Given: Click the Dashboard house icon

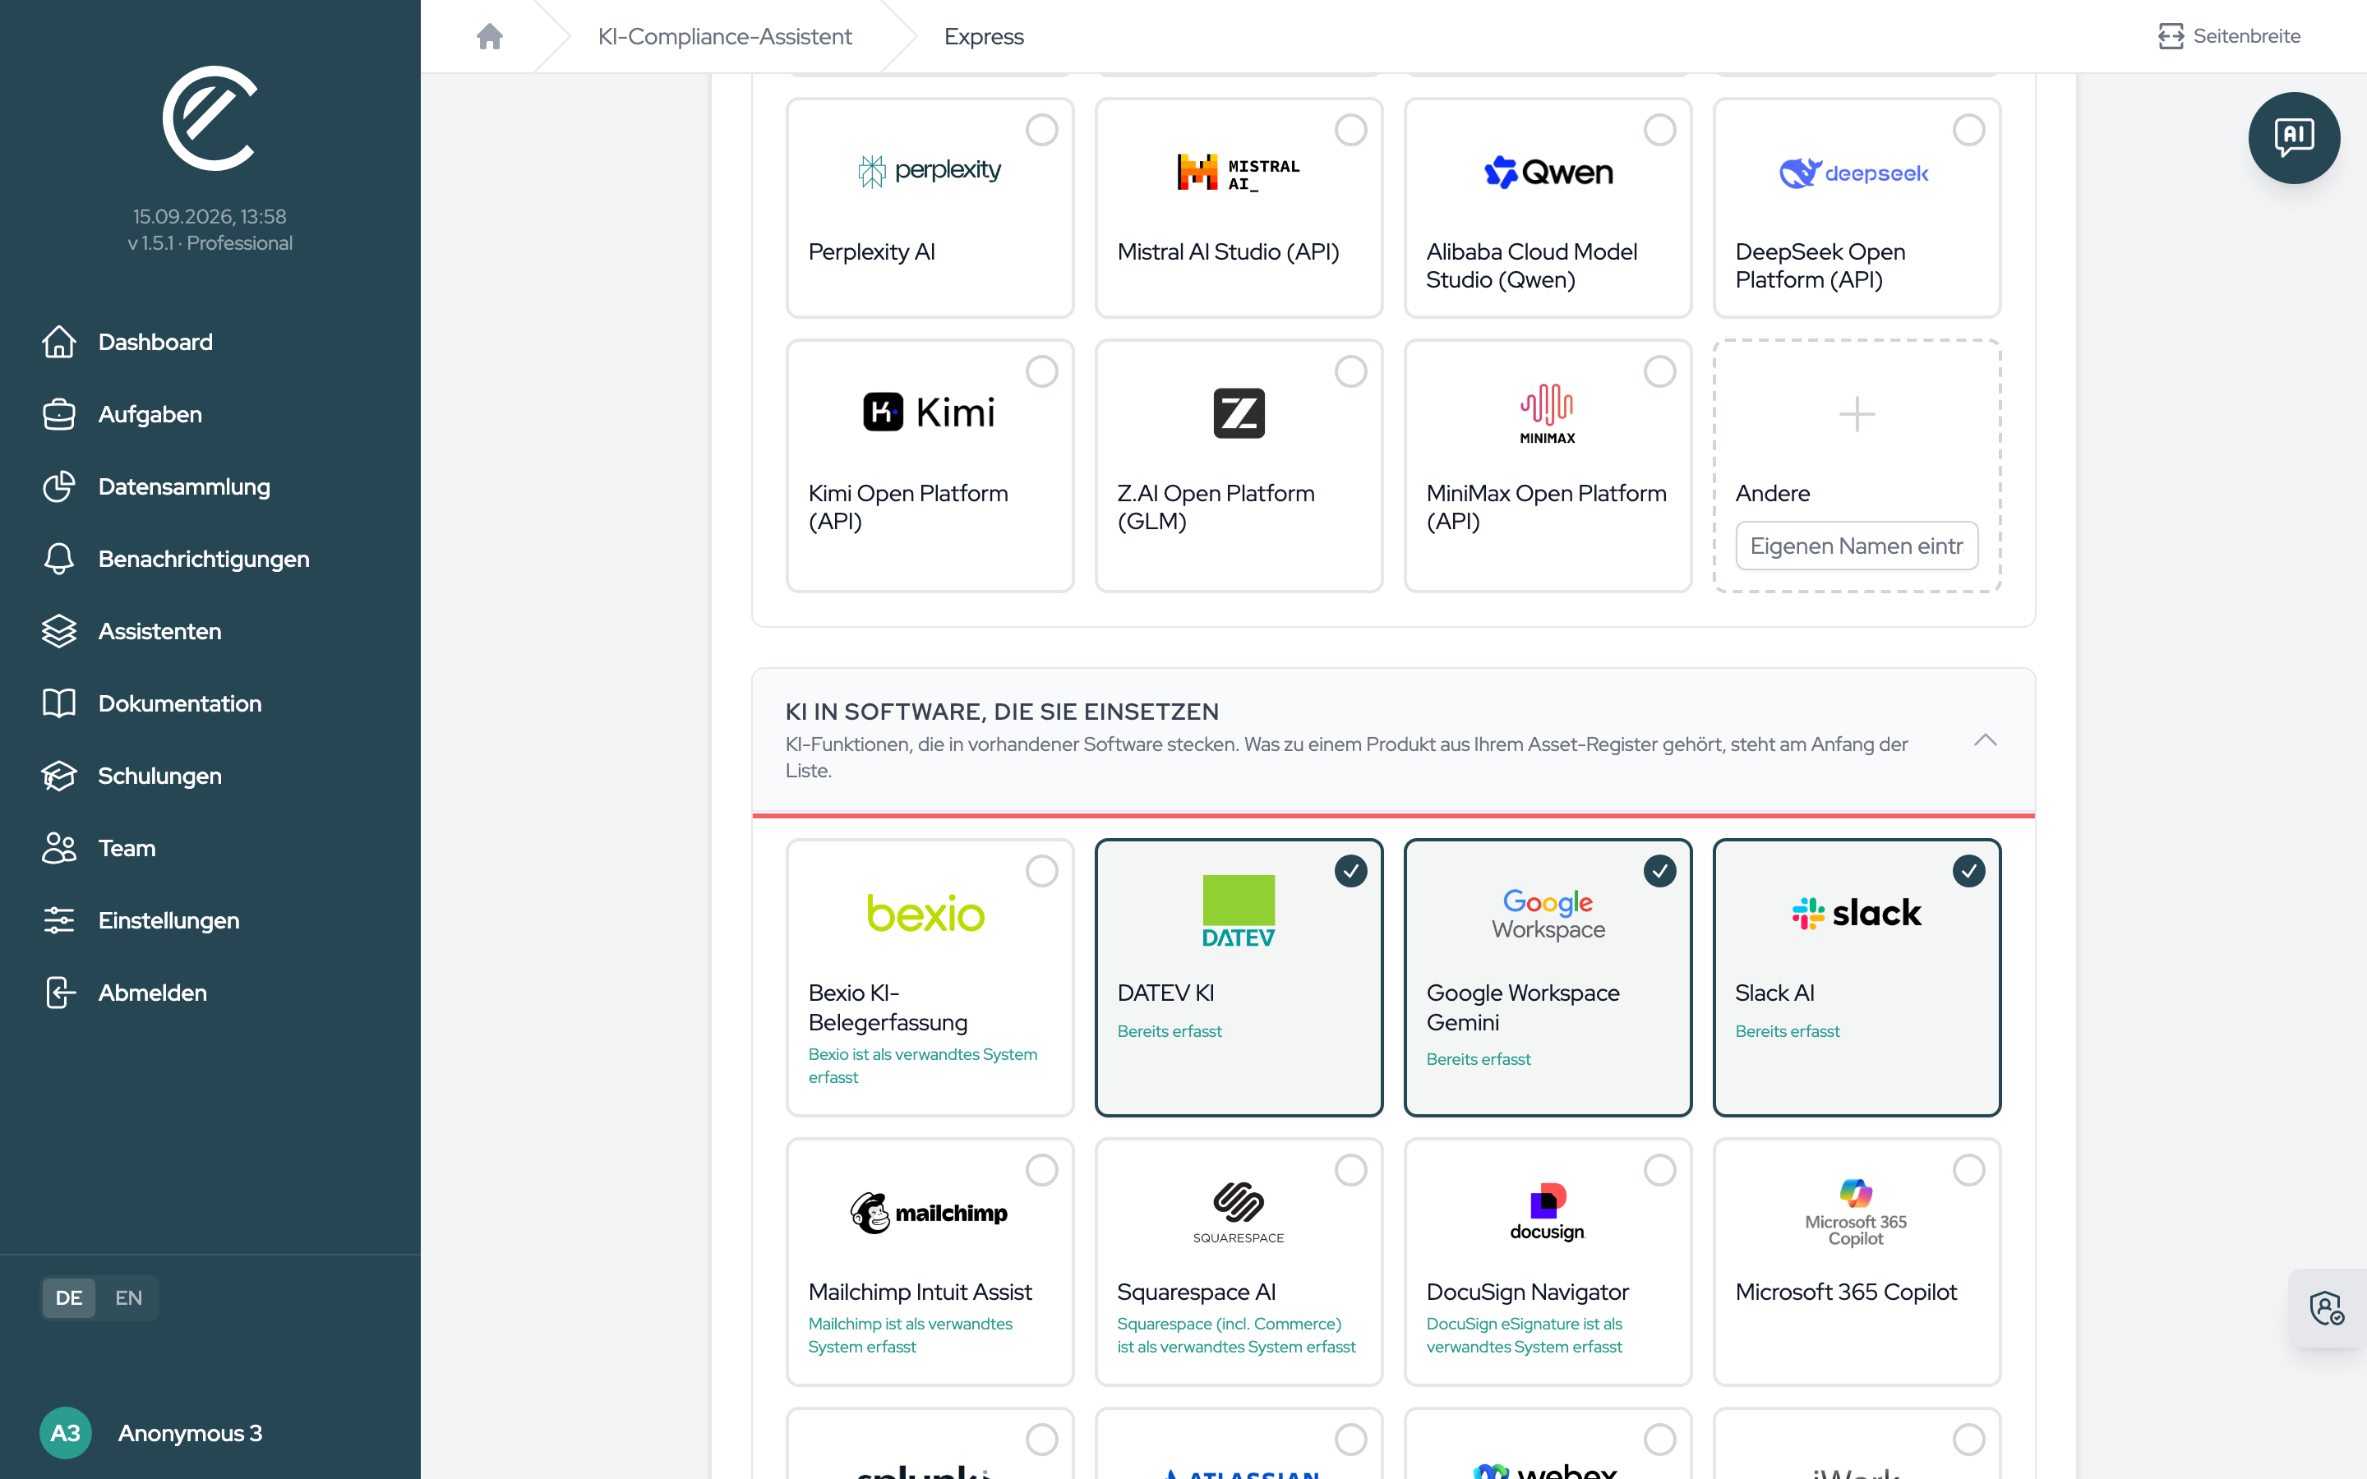Looking at the screenshot, I should tap(58, 341).
